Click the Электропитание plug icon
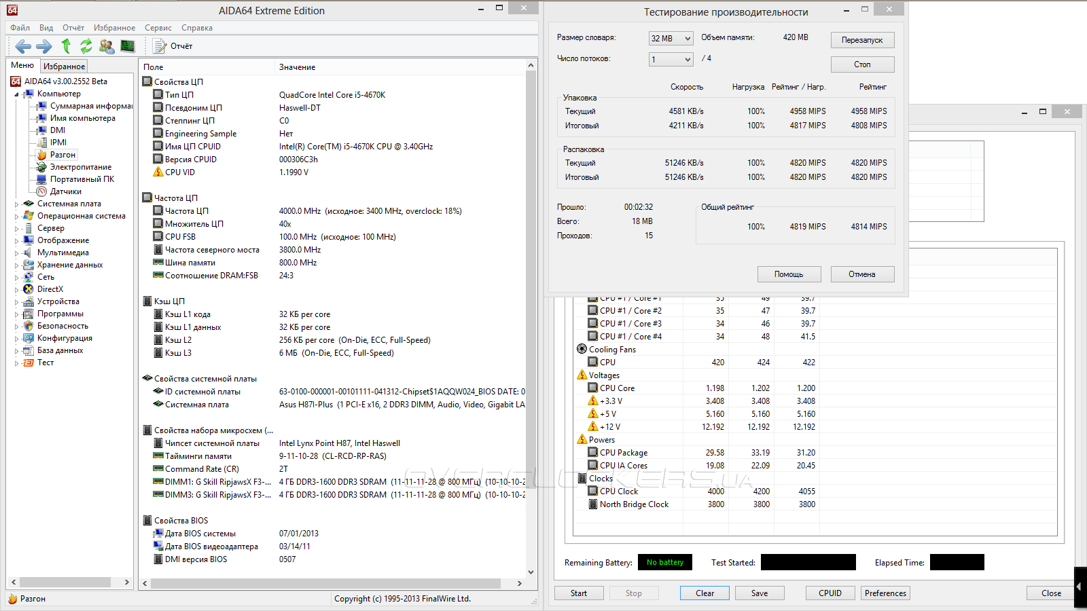This screenshot has width=1087, height=611. [x=42, y=167]
